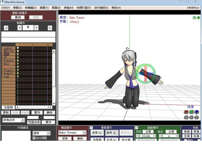Screen dimensions: 202x146
Task: Click the frame number input field
Action: [28, 28]
